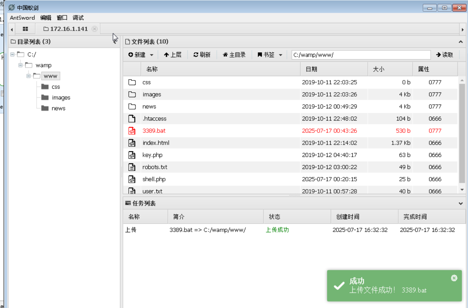
Task: Open the 调试 menu
Action: 78,18
